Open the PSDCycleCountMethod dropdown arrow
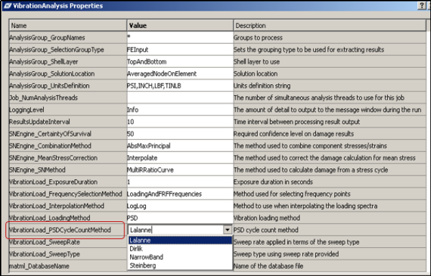 click(x=227, y=230)
